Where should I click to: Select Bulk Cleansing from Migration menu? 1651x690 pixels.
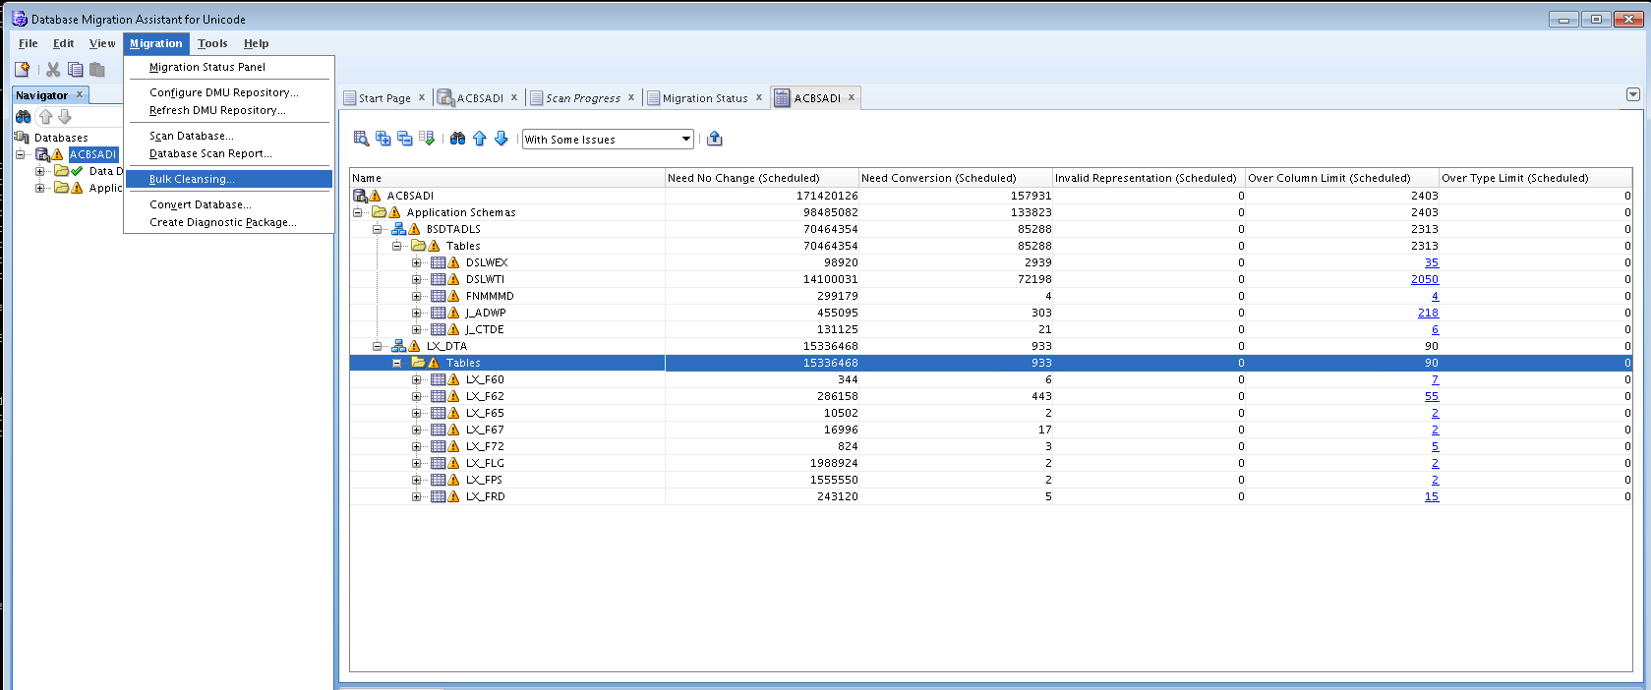(x=192, y=179)
